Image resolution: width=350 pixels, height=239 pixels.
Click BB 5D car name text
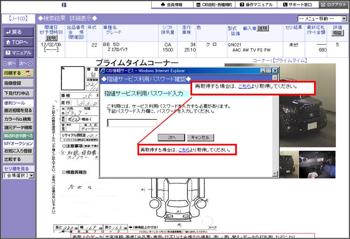(111, 44)
